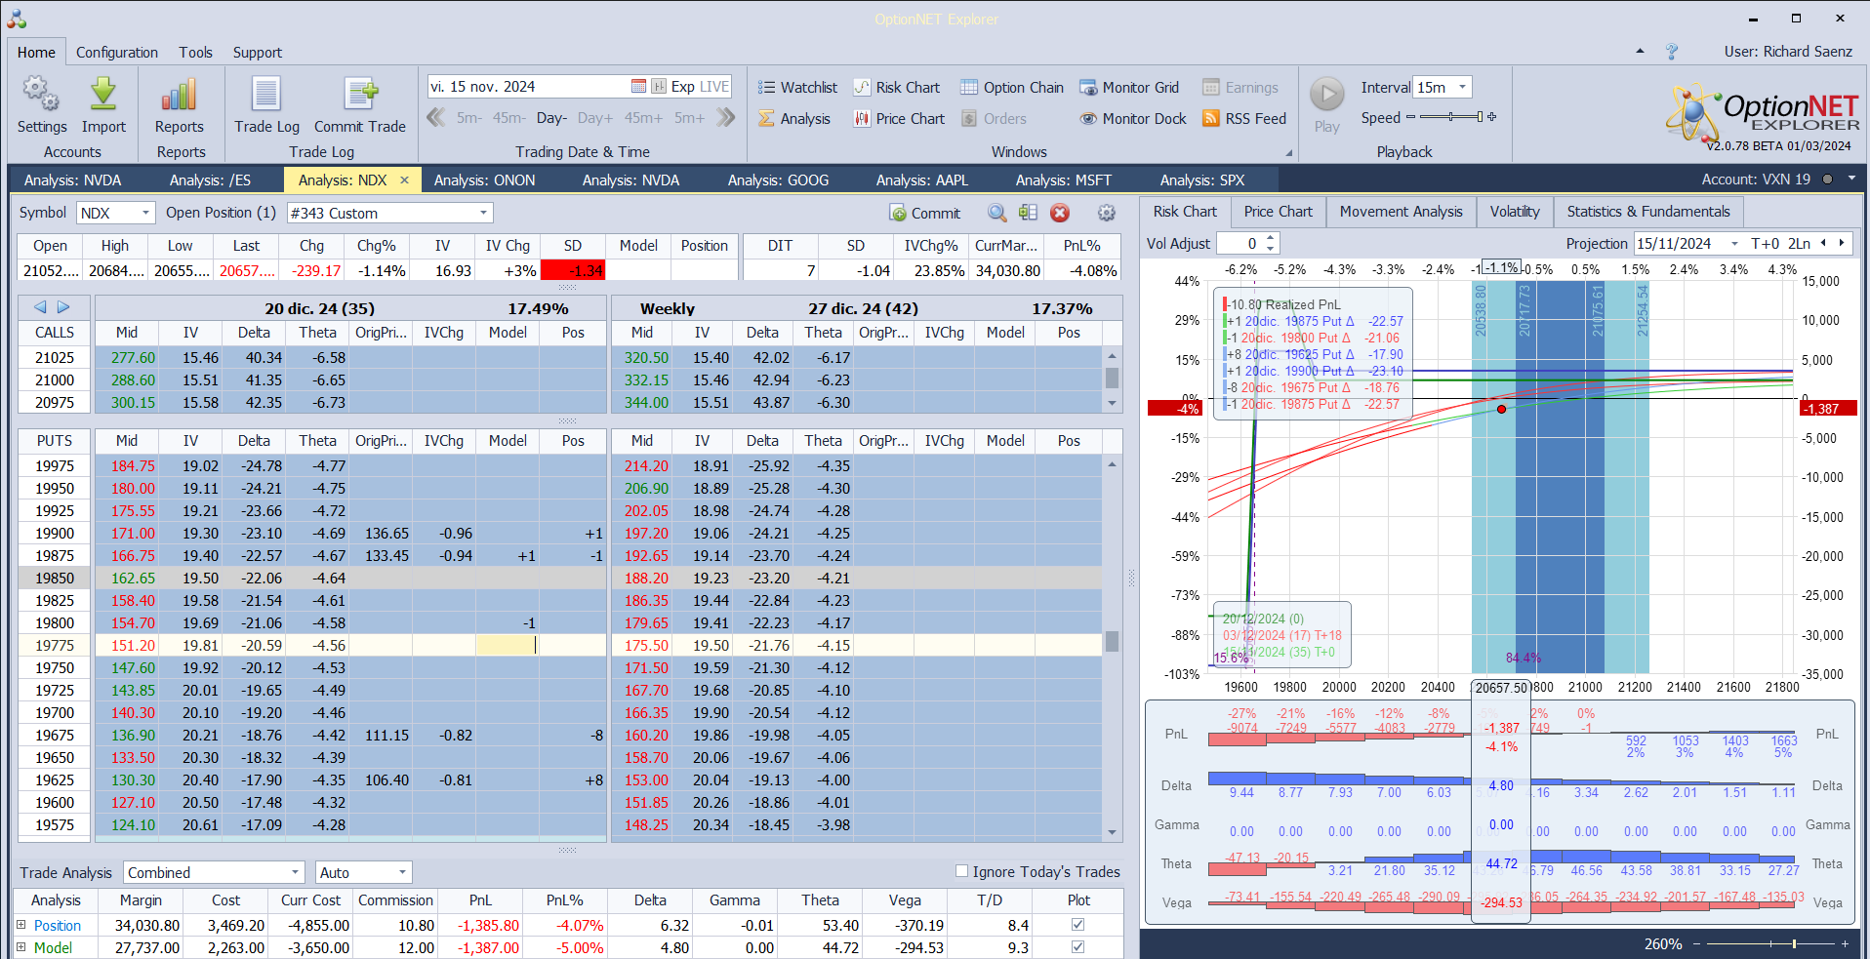The height and width of the screenshot is (959, 1870).
Task: Toggle the T+0 projection option
Action: pos(1765,243)
